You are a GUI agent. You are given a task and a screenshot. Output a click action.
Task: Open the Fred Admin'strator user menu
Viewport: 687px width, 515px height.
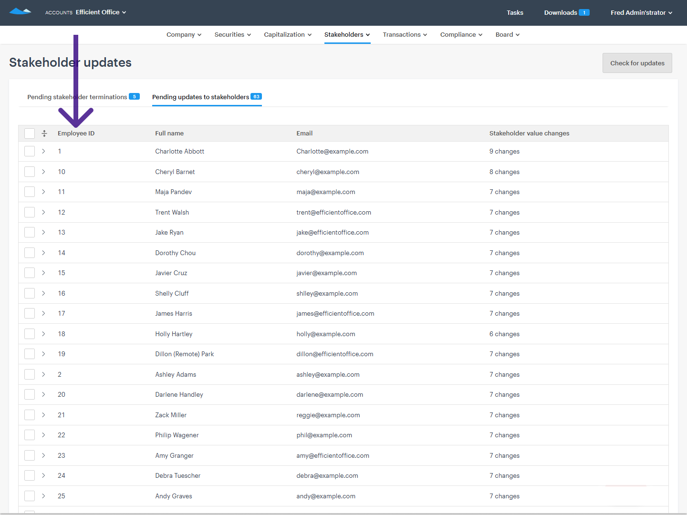click(641, 13)
